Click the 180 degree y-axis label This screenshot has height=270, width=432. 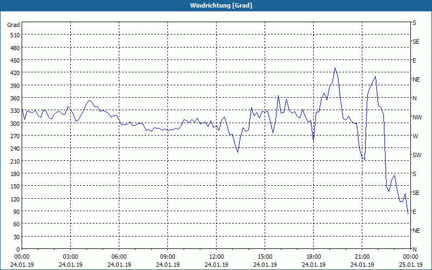(x=15, y=174)
